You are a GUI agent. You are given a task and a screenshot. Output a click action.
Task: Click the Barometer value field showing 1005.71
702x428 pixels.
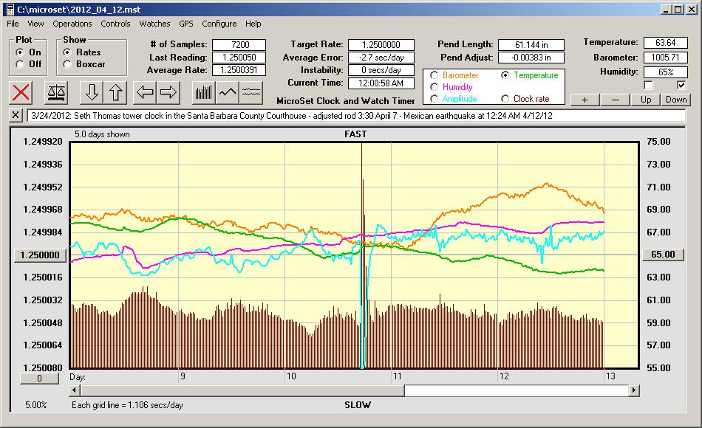665,58
